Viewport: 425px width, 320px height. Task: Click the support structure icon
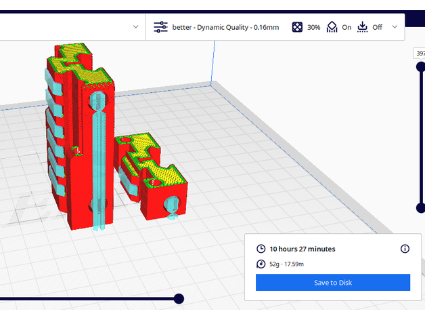[x=332, y=27]
